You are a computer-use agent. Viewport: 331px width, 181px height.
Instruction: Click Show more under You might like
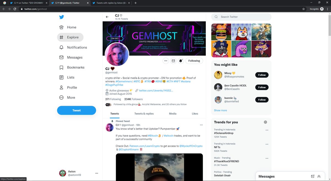tap(220, 110)
